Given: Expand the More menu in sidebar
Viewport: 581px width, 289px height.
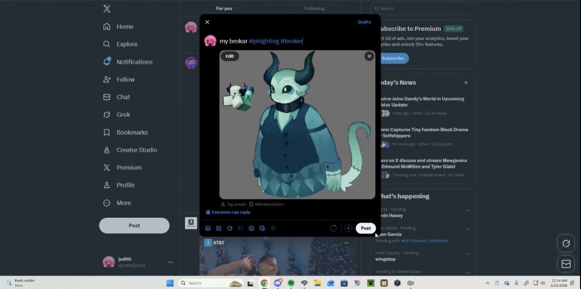Looking at the screenshot, I should [x=118, y=203].
